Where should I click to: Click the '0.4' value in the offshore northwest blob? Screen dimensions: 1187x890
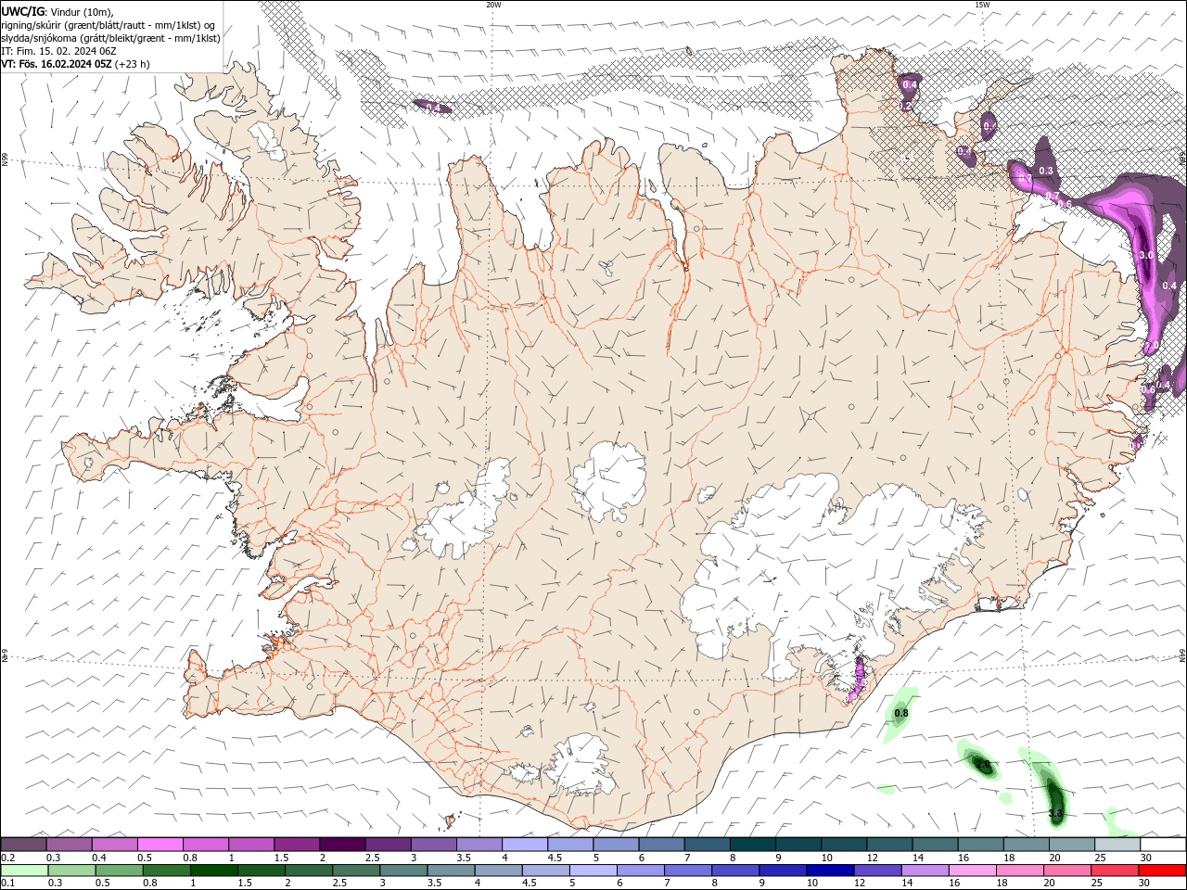pos(432,108)
